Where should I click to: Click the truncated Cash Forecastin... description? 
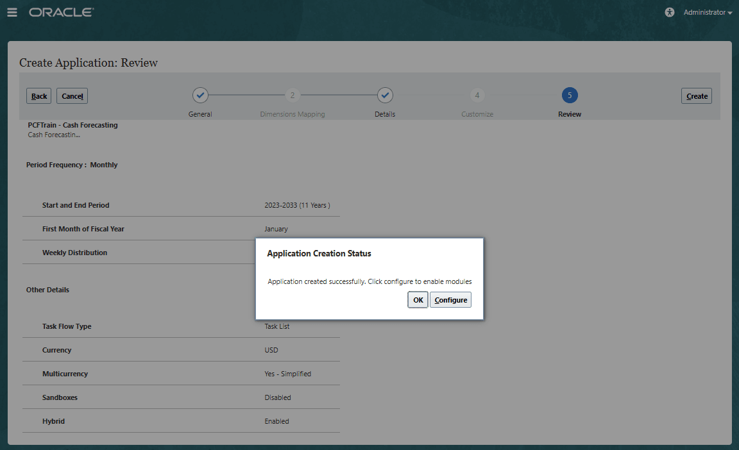tap(54, 135)
